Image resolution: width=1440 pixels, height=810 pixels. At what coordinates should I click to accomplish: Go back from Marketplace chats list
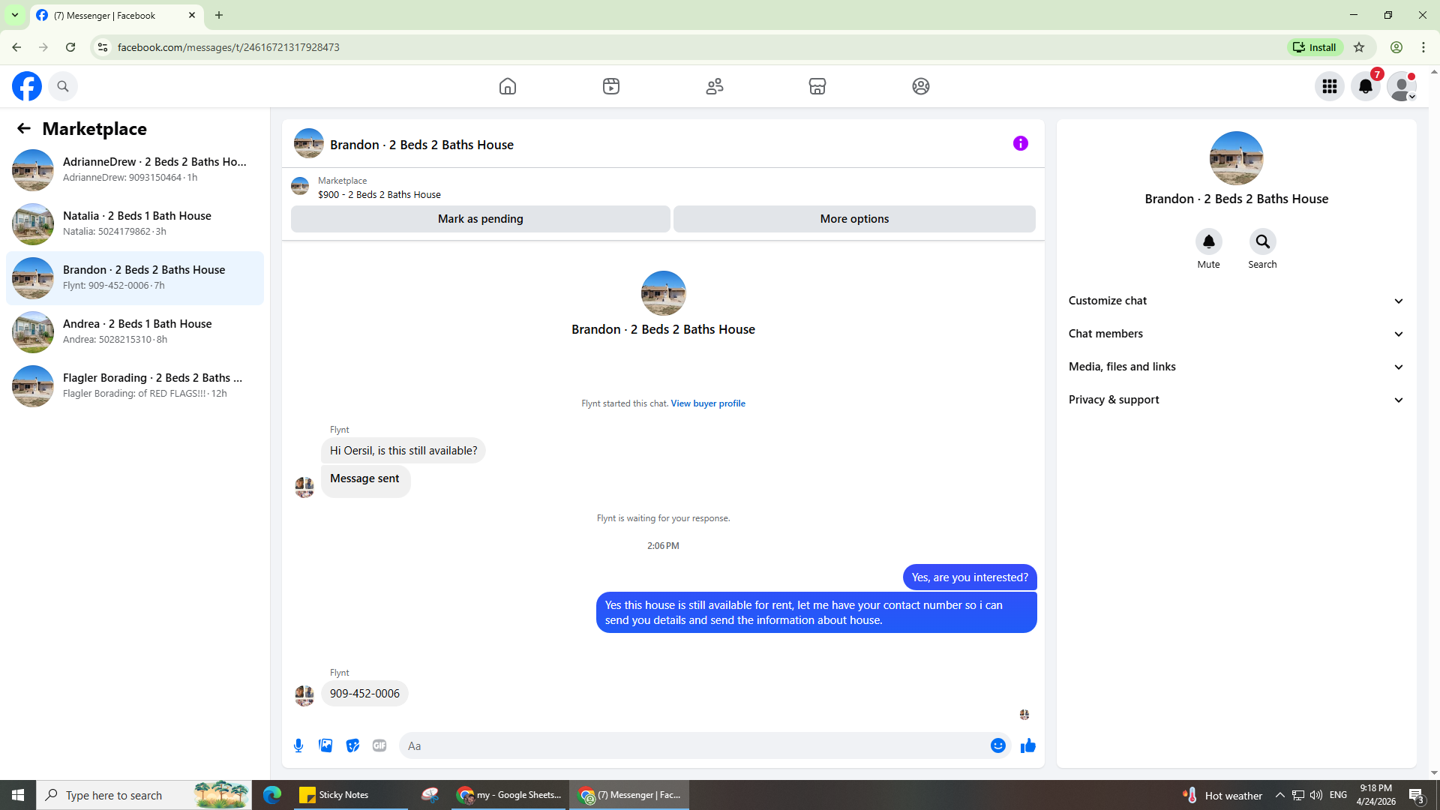[24, 128]
